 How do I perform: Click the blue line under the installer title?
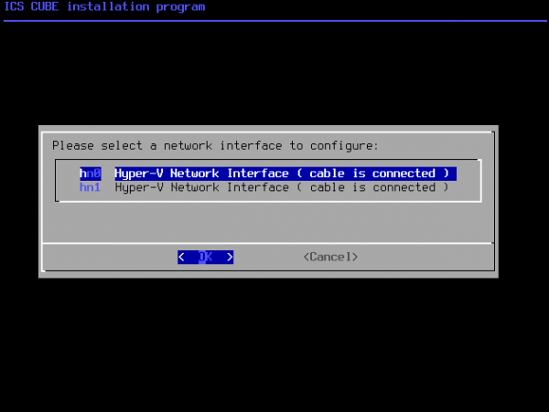[x=274, y=19]
